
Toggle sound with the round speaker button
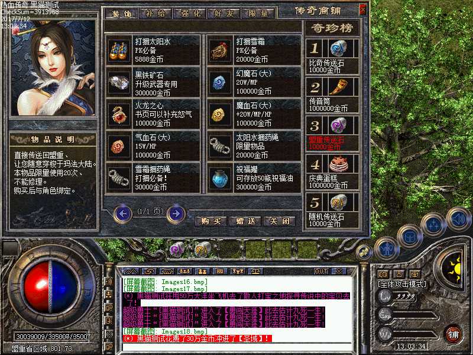click(x=459, y=219)
